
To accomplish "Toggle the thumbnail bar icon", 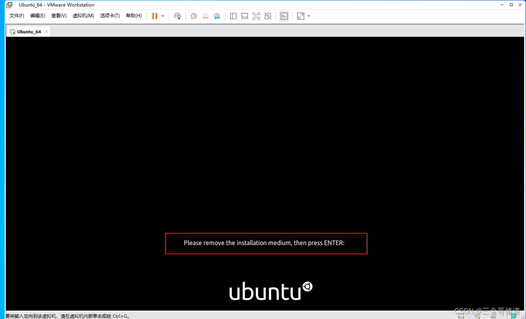I will [245, 16].
